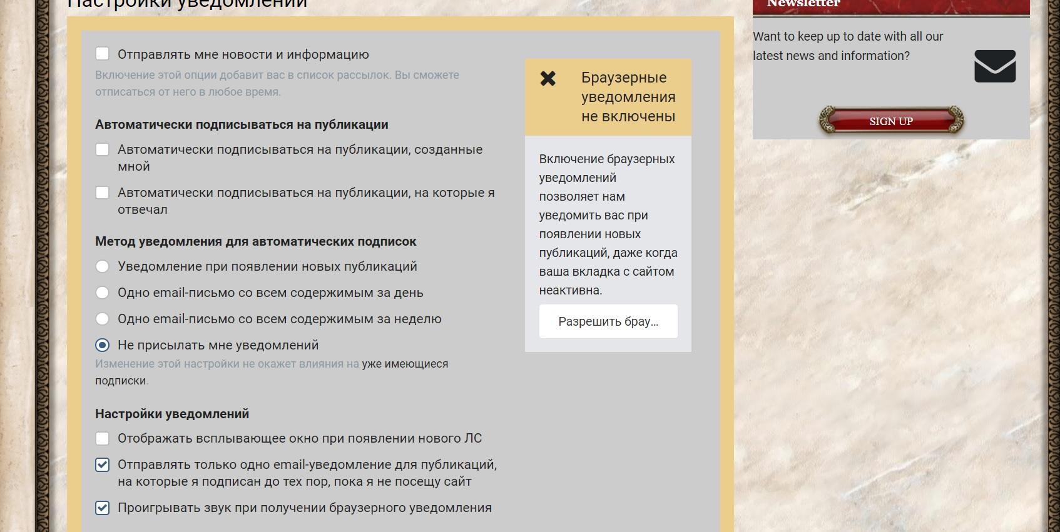Choose the weekly email digest 'за неделю' option
This screenshot has width=1060, height=532.
coord(103,319)
